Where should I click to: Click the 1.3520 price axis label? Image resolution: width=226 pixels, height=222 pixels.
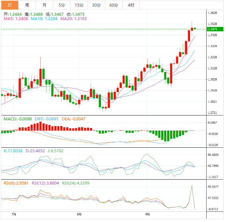click(x=212, y=24)
